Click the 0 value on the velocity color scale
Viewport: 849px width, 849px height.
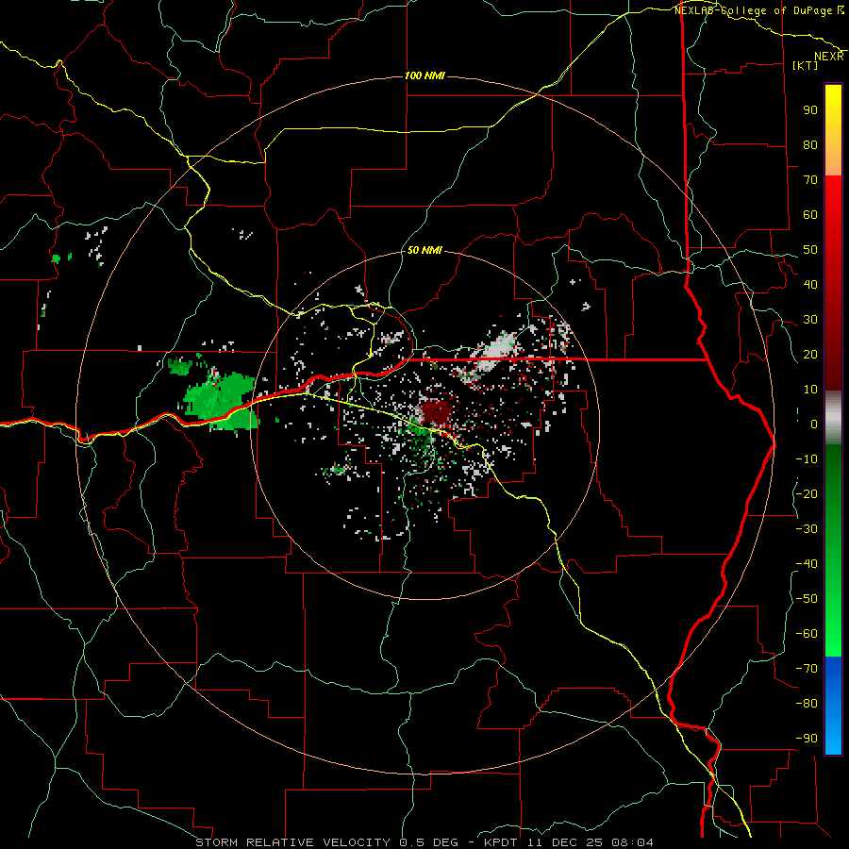click(x=814, y=424)
